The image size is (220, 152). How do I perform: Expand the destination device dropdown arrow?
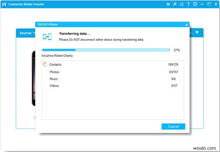click(x=197, y=33)
